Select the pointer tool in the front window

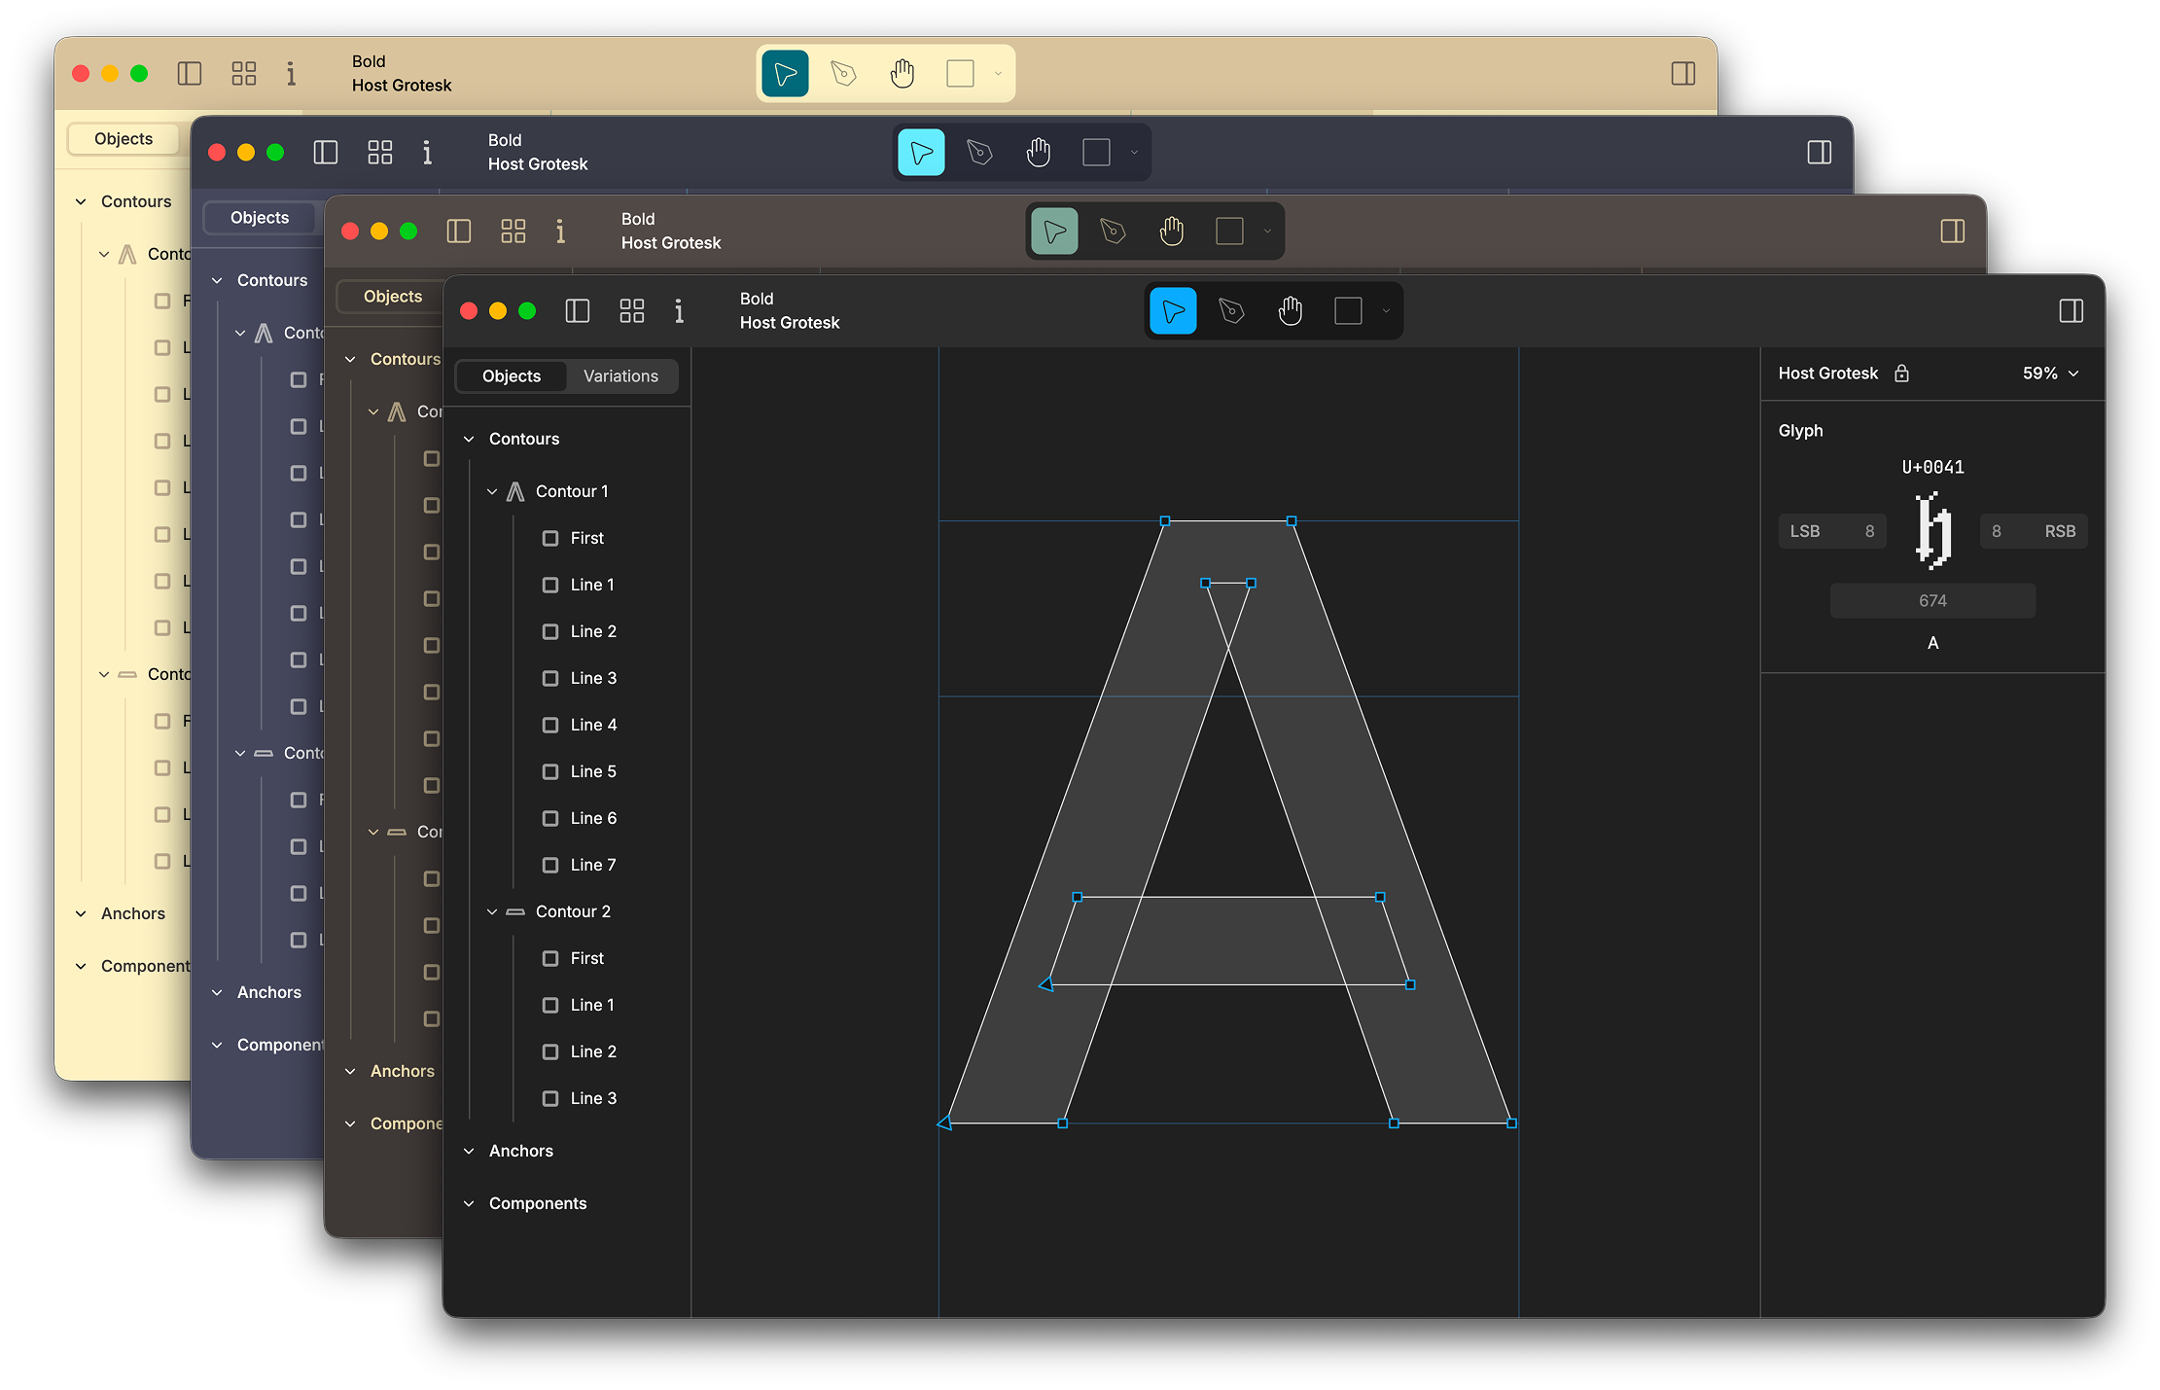click(1173, 311)
